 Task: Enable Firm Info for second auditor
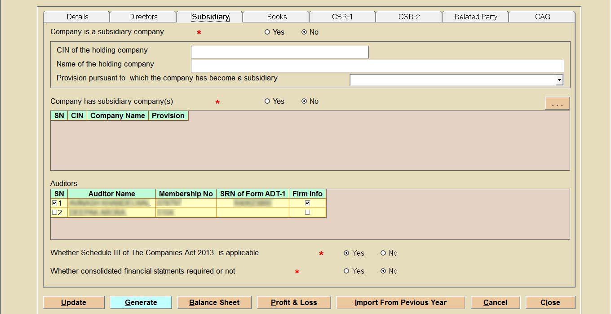pos(307,212)
